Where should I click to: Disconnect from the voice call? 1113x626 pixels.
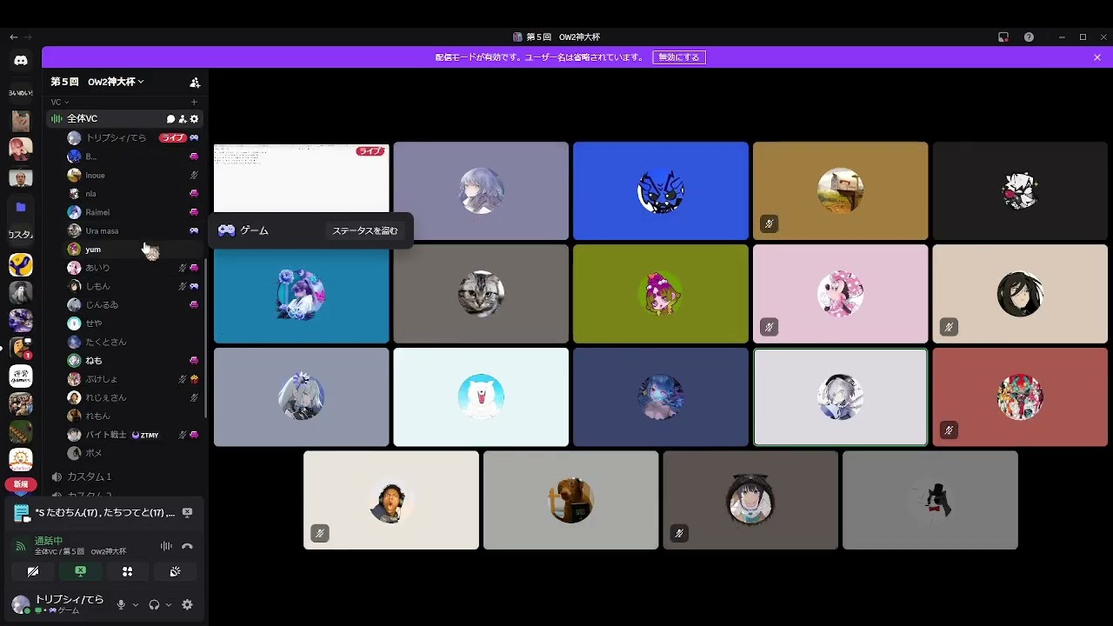point(187,546)
